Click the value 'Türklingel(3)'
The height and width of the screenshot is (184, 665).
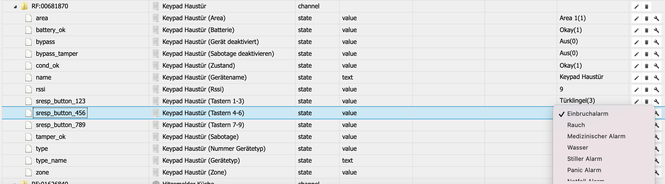(x=577, y=101)
